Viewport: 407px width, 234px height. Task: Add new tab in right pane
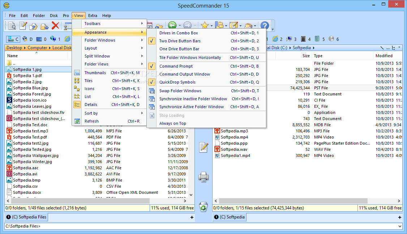[400, 217]
